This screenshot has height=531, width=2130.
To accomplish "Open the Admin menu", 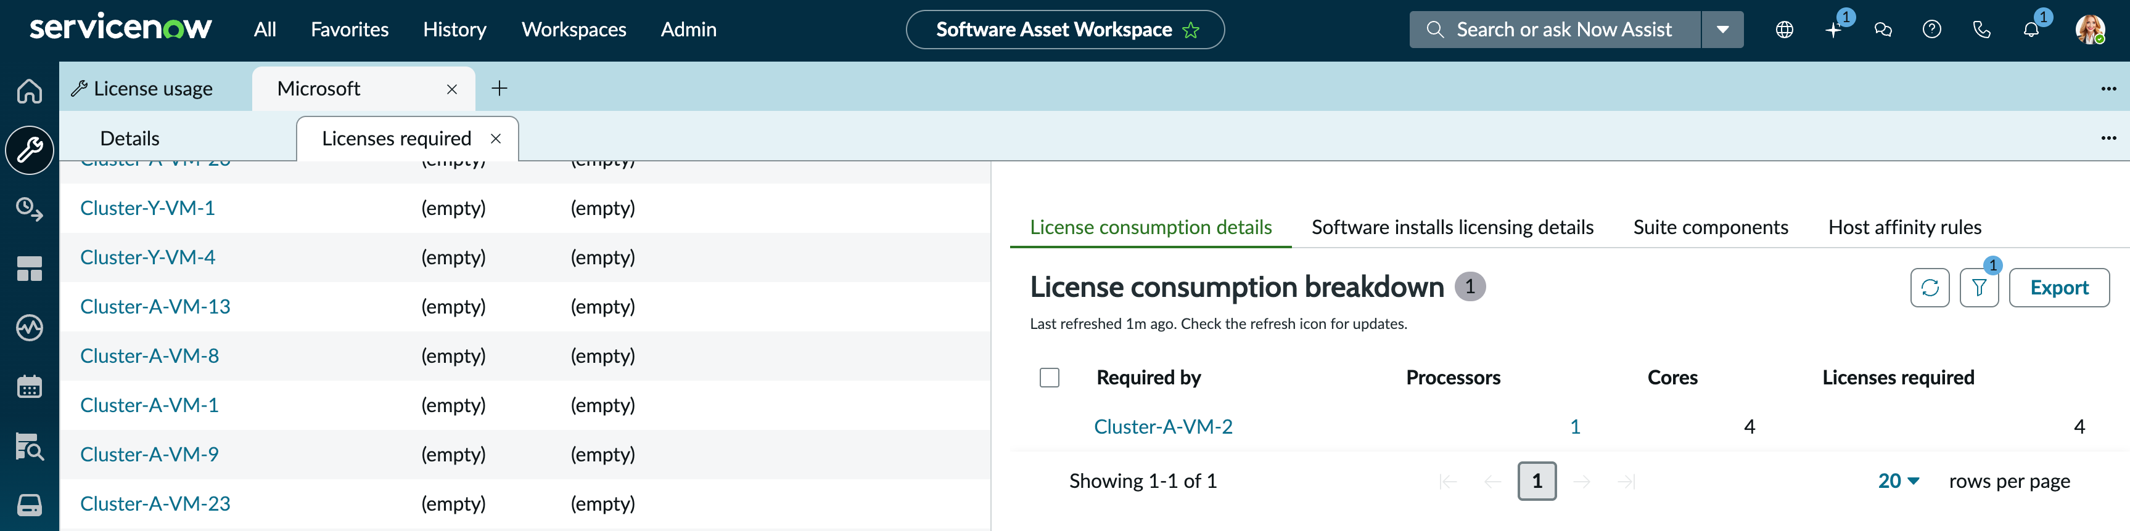I will [689, 30].
